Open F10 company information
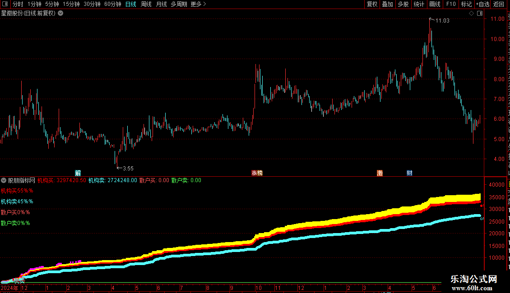 451,4
